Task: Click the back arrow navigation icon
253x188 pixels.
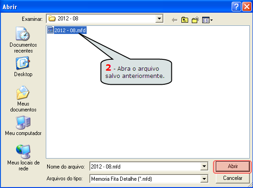Action: [175, 20]
